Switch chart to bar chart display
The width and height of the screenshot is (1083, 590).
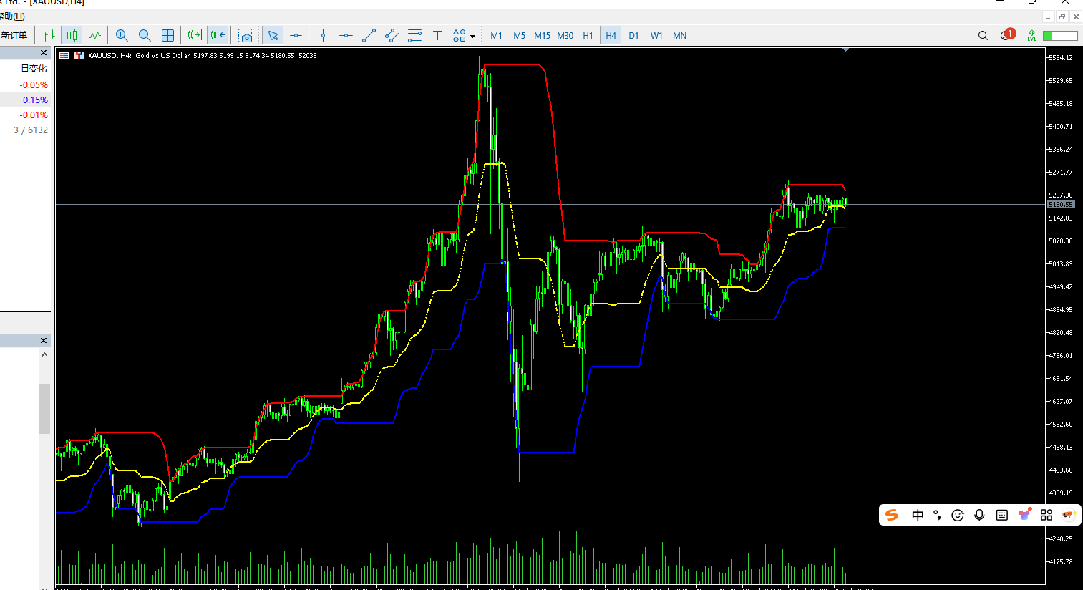tap(49, 35)
